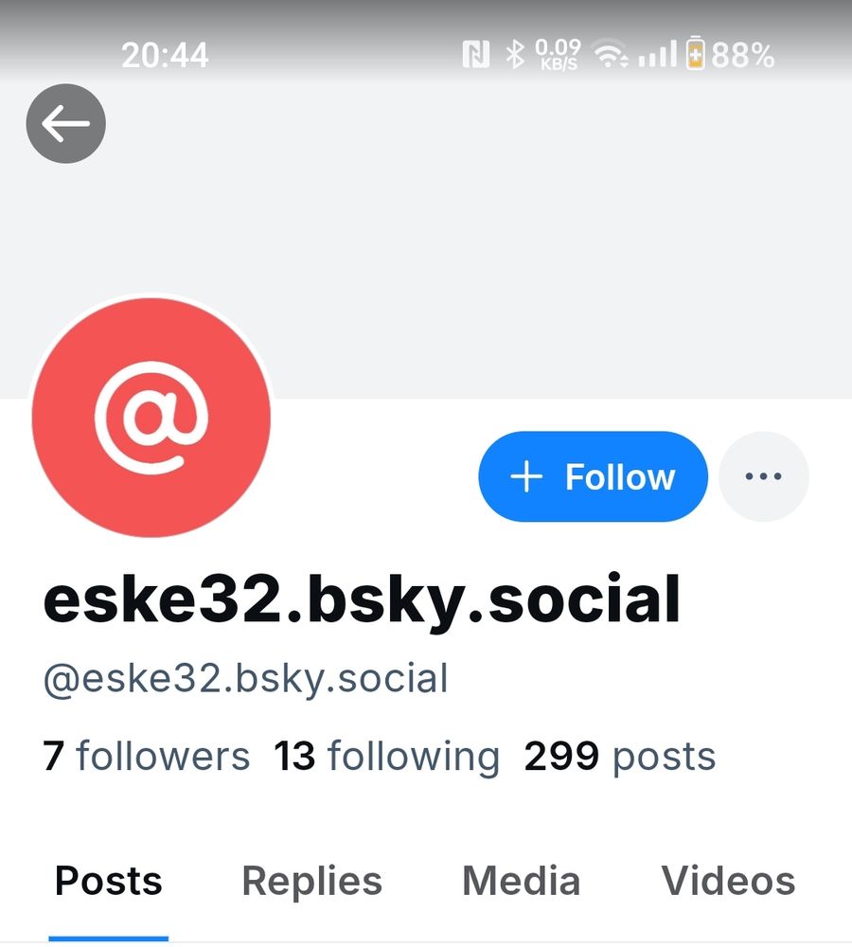The width and height of the screenshot is (852, 947).
Task: Tap the 299 posts count
Action: click(x=619, y=756)
